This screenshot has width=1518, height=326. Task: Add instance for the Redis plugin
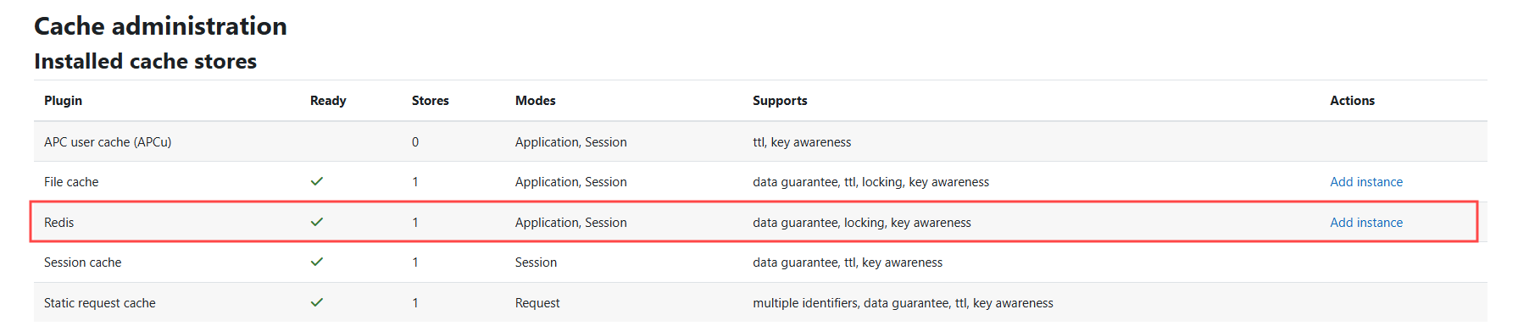tap(1365, 223)
